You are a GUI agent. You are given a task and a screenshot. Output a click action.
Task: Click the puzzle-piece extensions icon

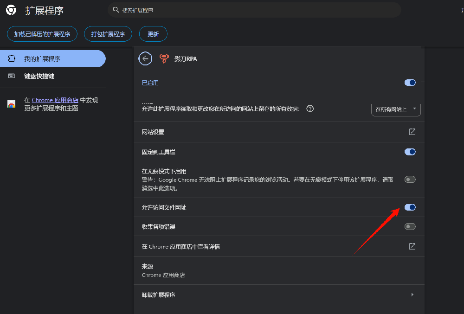click(x=12, y=58)
